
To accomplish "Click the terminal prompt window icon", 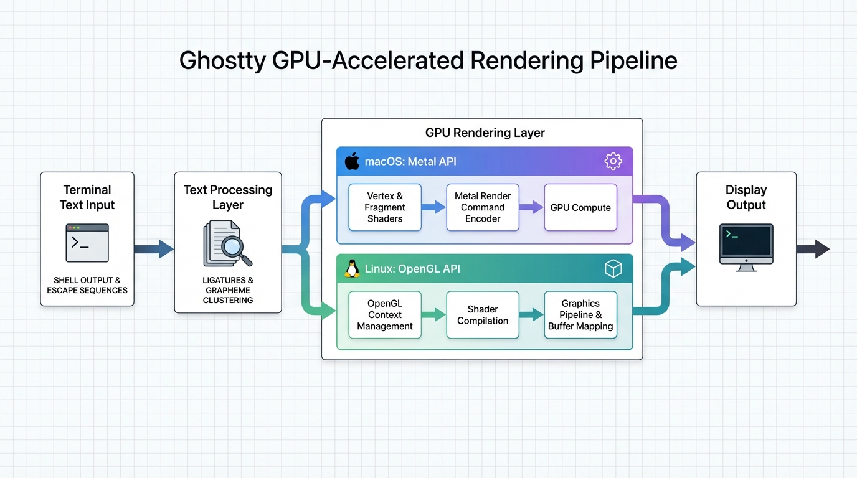I will tap(87, 243).
